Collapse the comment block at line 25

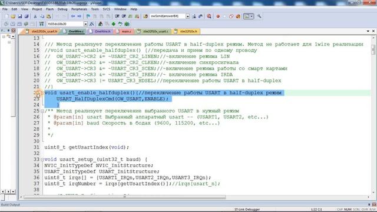[42, 111]
